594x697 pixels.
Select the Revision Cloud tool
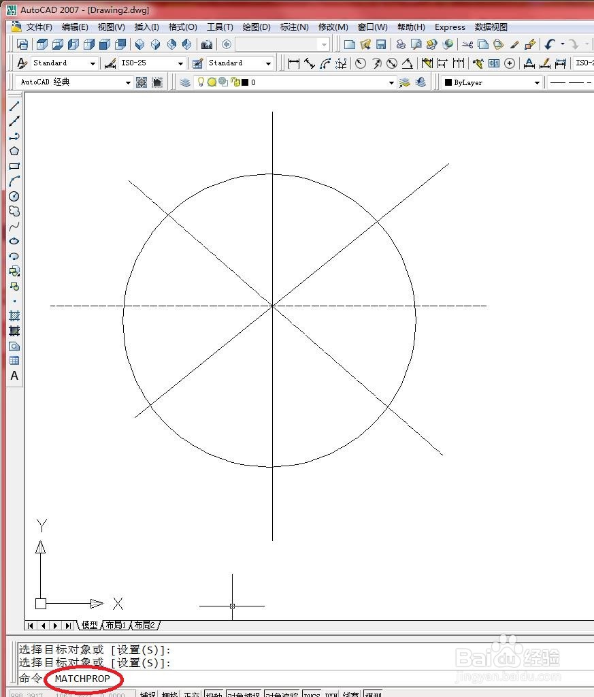click(x=14, y=211)
